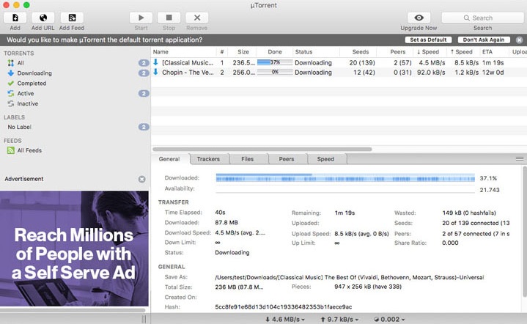Sort torrents by Size column

point(243,52)
